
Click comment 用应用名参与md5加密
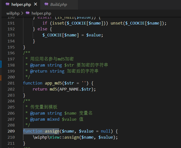(52, 59)
